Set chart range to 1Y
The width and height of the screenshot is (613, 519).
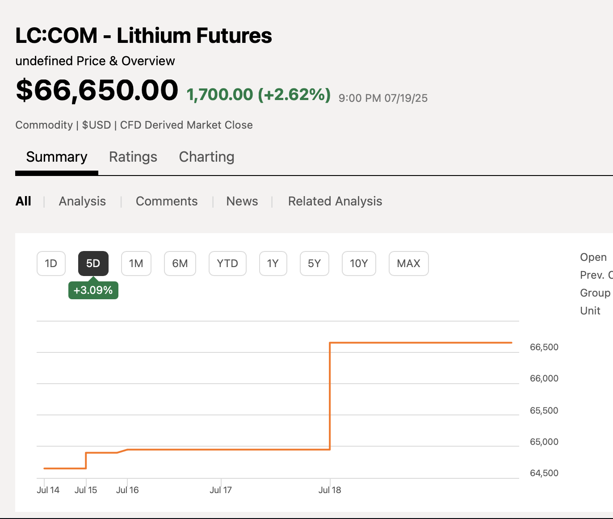[x=273, y=264]
